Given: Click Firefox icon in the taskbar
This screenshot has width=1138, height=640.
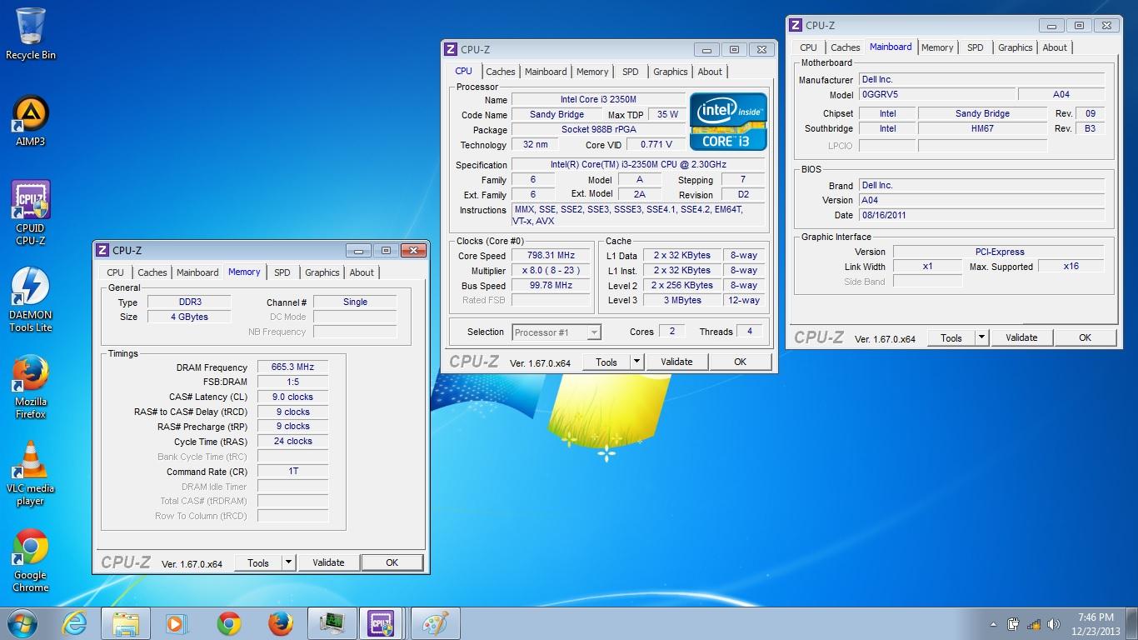Looking at the screenshot, I should [x=281, y=623].
